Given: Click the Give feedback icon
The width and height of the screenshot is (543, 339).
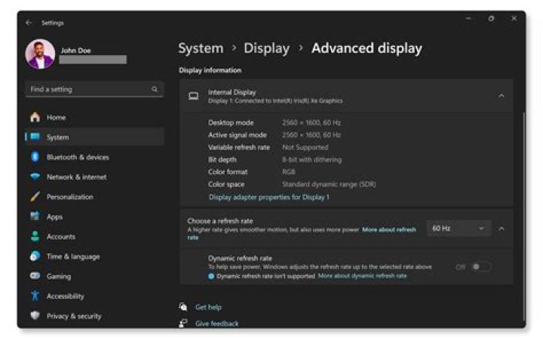Looking at the screenshot, I should point(183,323).
